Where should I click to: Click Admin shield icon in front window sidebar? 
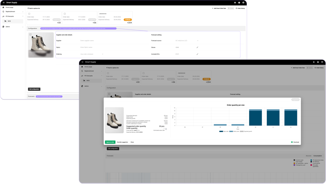click(82, 86)
